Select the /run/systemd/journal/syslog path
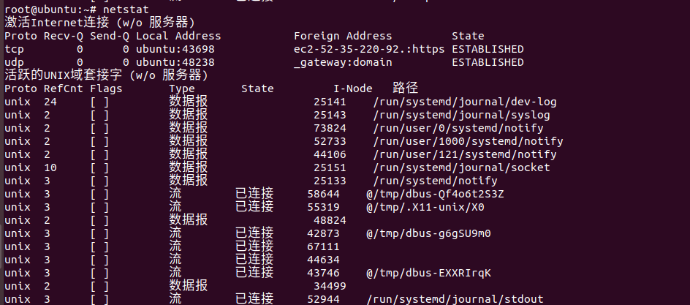690x305 pixels. click(462, 116)
